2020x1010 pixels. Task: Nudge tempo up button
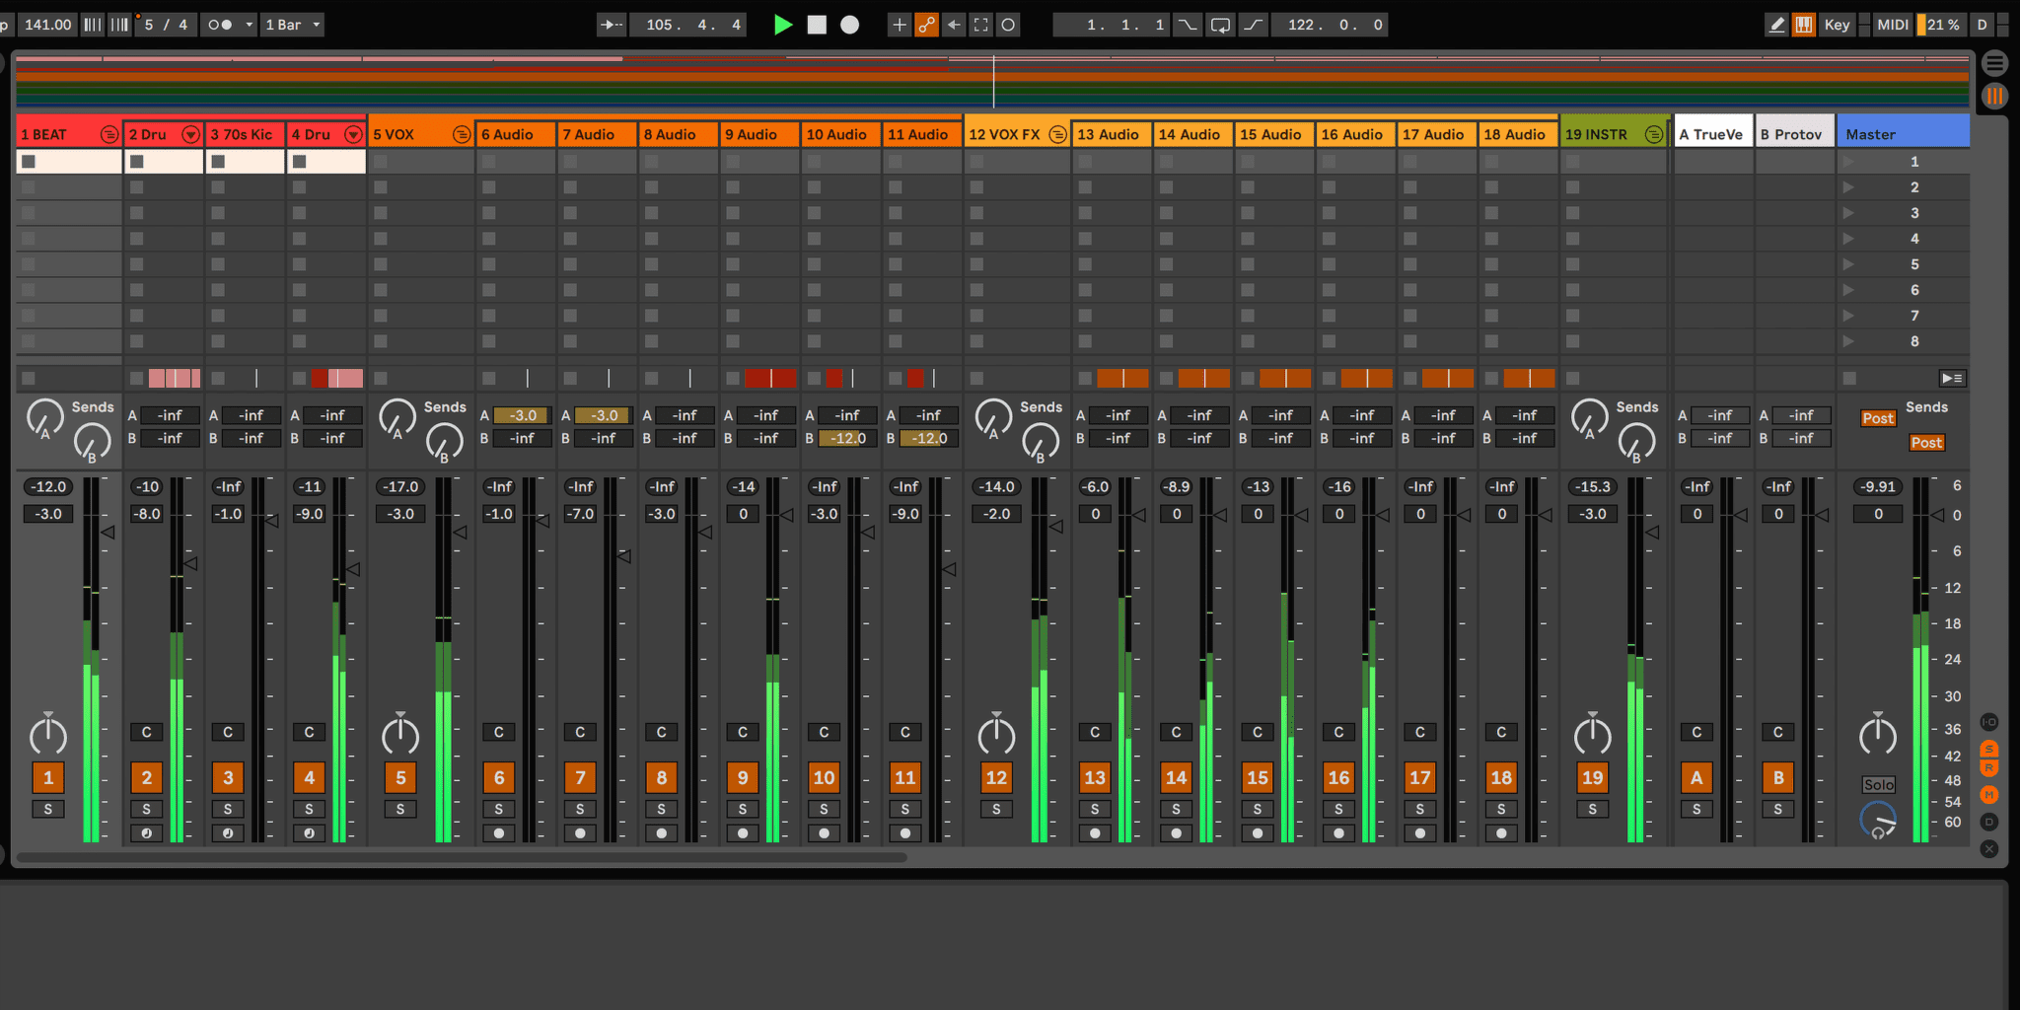point(119,25)
